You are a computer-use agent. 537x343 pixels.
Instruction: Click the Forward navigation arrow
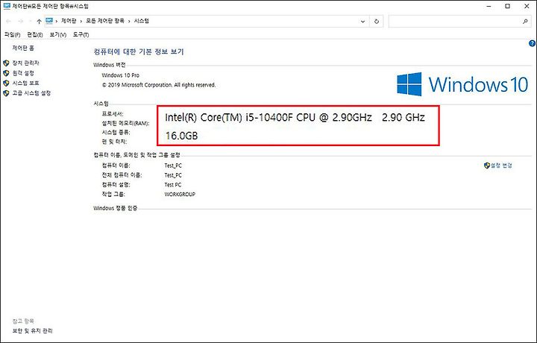[x=21, y=21]
